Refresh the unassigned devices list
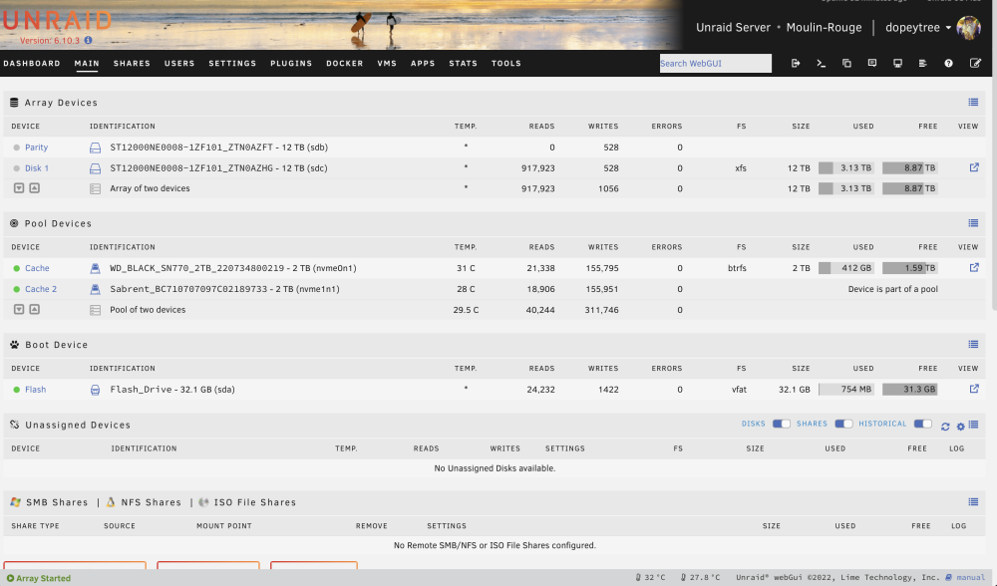Viewport: 997px width, 586px height. (x=945, y=427)
